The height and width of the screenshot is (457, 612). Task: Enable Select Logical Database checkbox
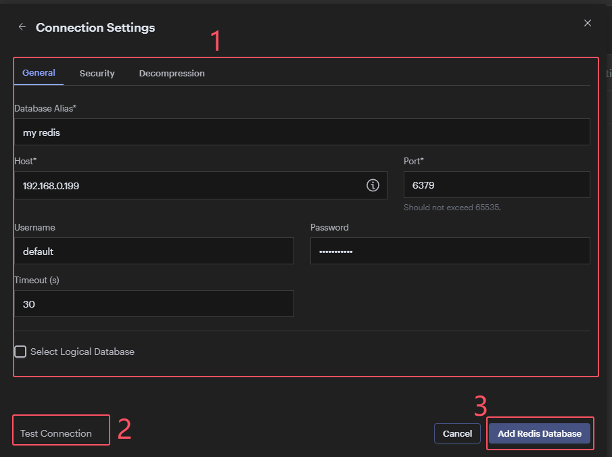(20, 352)
